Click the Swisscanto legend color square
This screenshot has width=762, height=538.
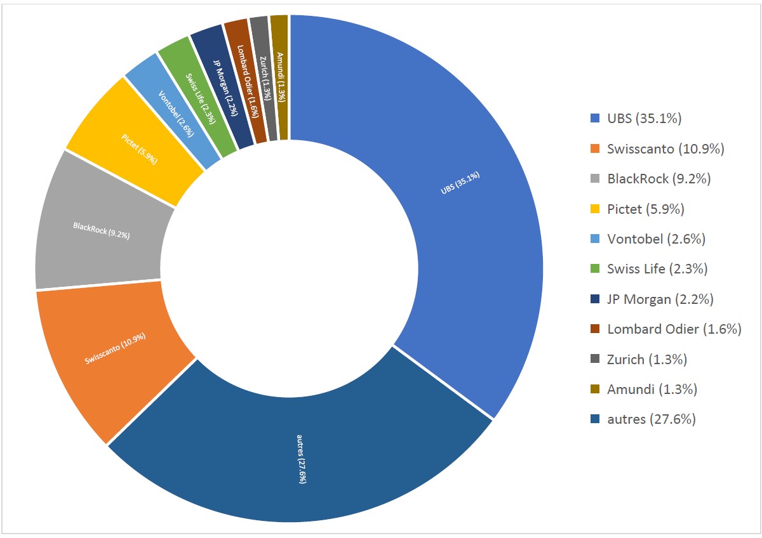[x=594, y=149]
